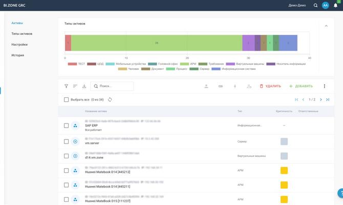The image size is (343, 205).
Task: Click the Мобильные устройства legend label
Action: tap(131, 64)
